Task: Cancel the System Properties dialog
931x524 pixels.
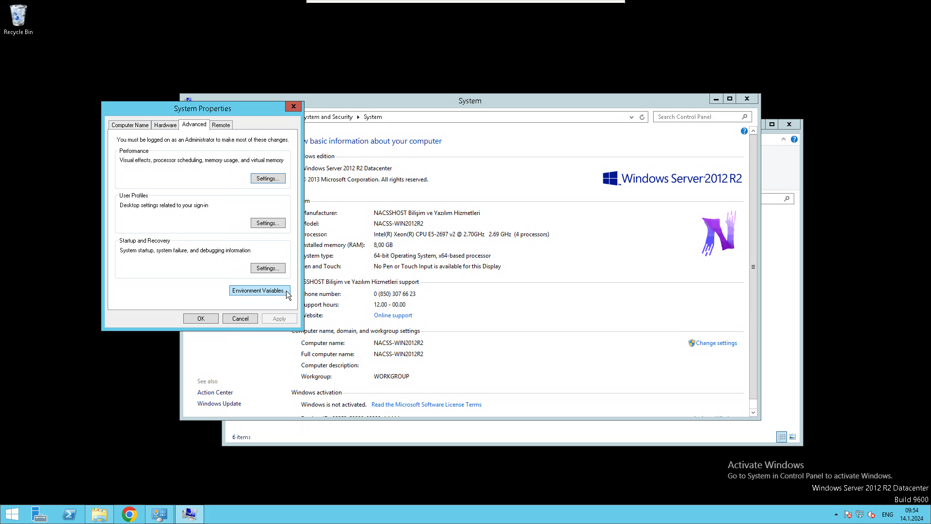Action: tap(240, 319)
